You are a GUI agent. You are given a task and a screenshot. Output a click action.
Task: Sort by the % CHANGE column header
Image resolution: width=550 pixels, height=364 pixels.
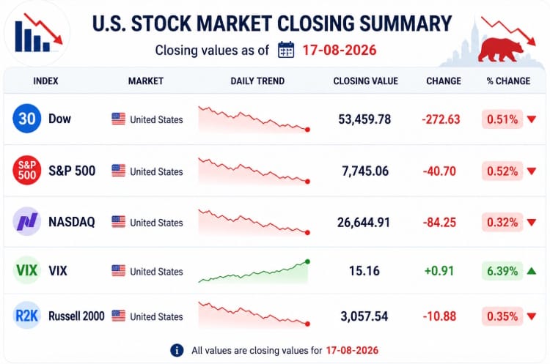point(508,81)
